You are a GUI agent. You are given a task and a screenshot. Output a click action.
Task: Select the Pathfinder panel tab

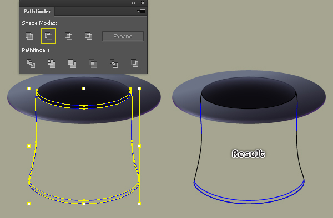(37, 12)
